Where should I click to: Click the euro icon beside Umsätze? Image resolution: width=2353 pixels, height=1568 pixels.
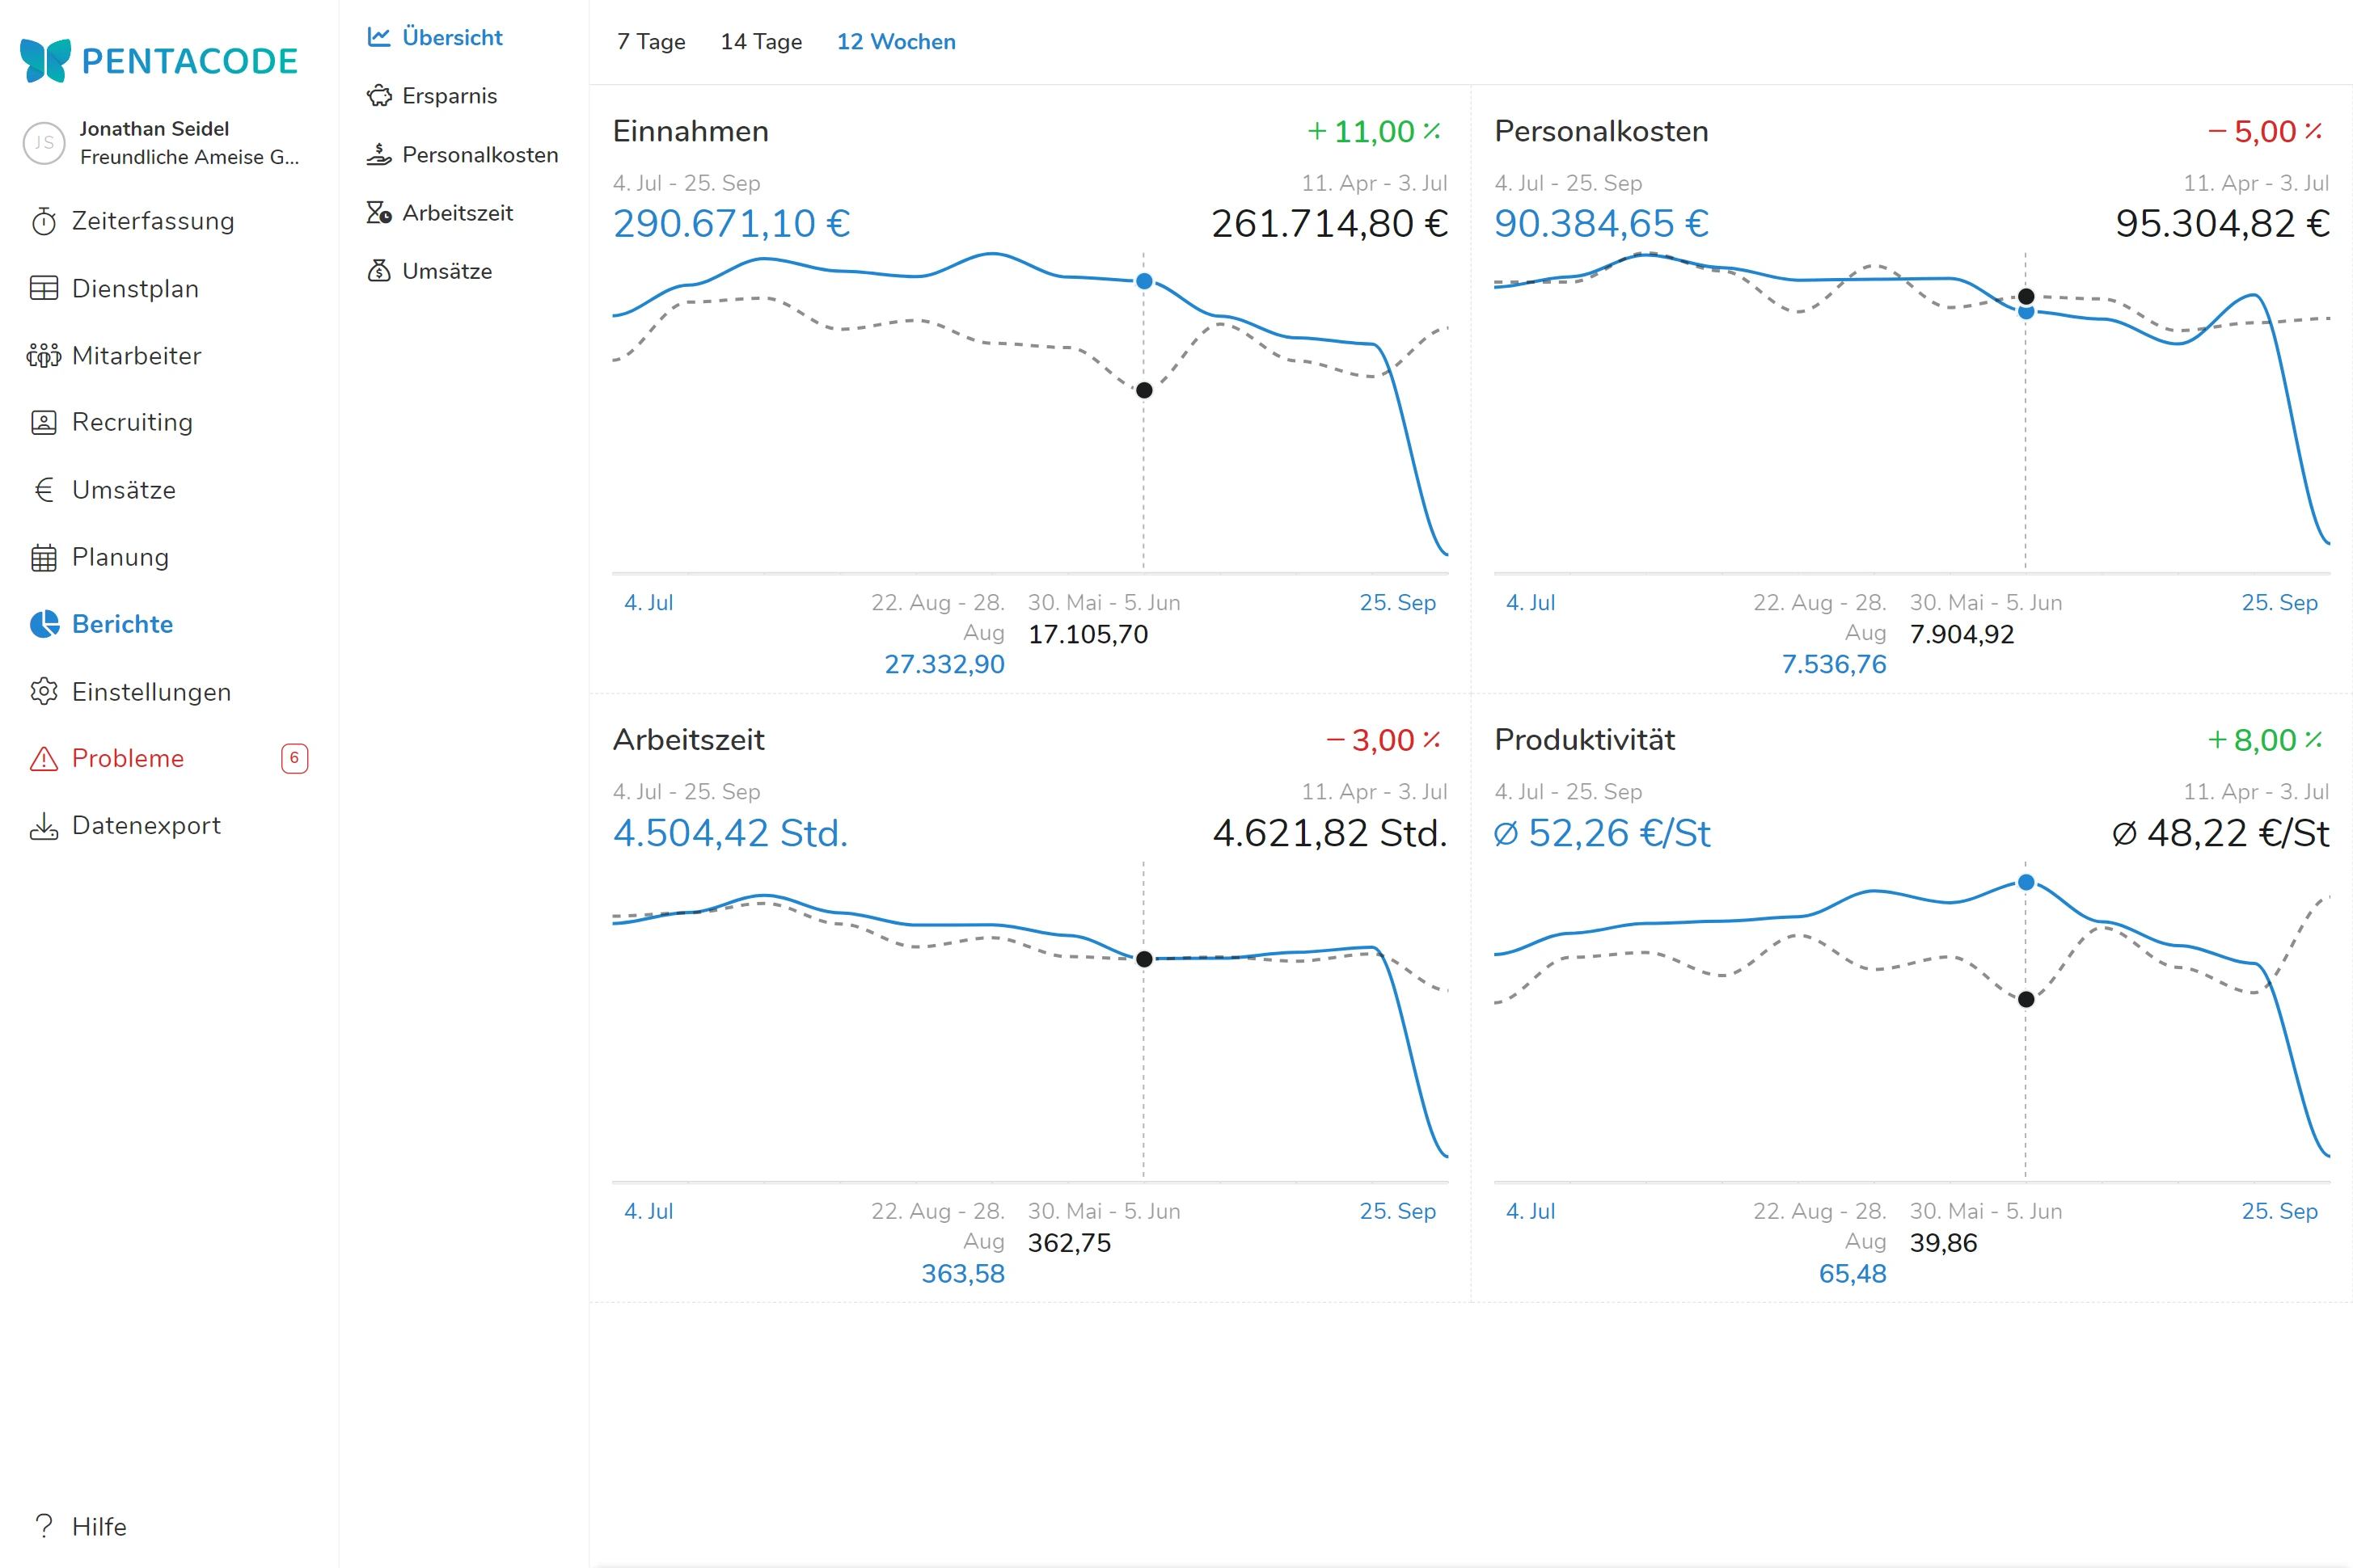pos(44,489)
